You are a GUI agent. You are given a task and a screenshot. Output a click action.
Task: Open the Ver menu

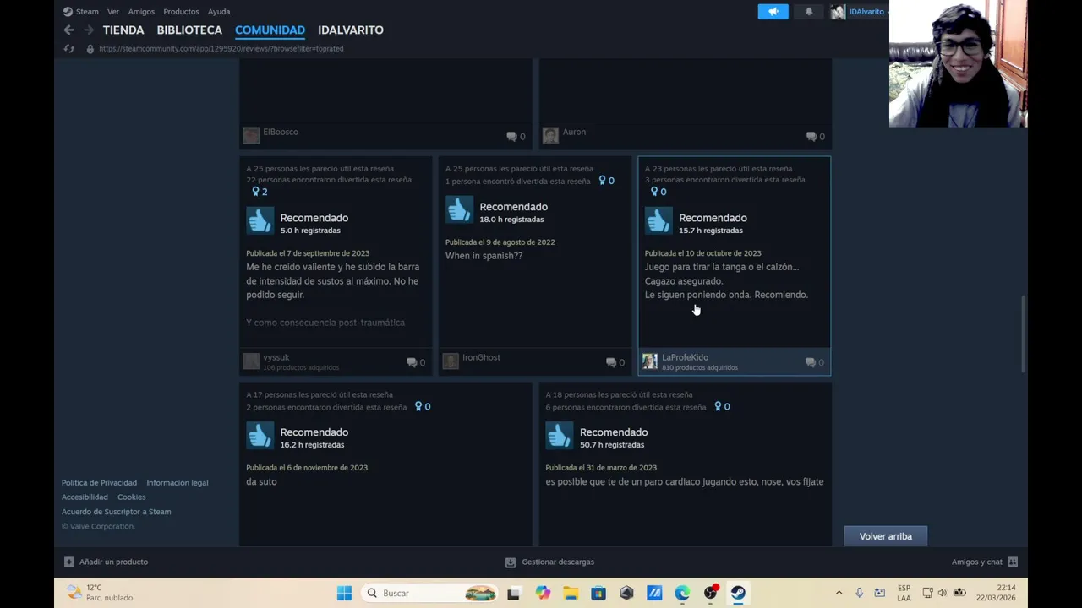point(113,12)
